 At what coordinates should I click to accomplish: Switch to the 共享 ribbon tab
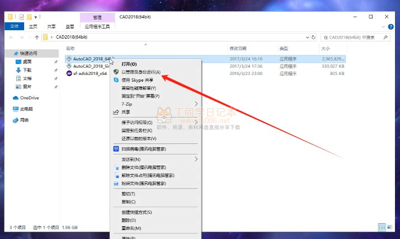coord(51,26)
